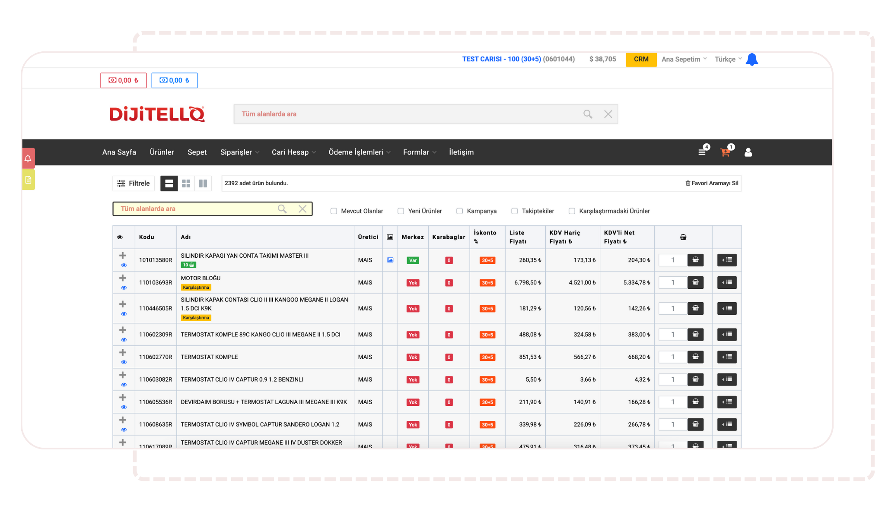Screen dimensions: 885x512
Task: Expand the Cari Hesap menu
Action: (x=294, y=152)
